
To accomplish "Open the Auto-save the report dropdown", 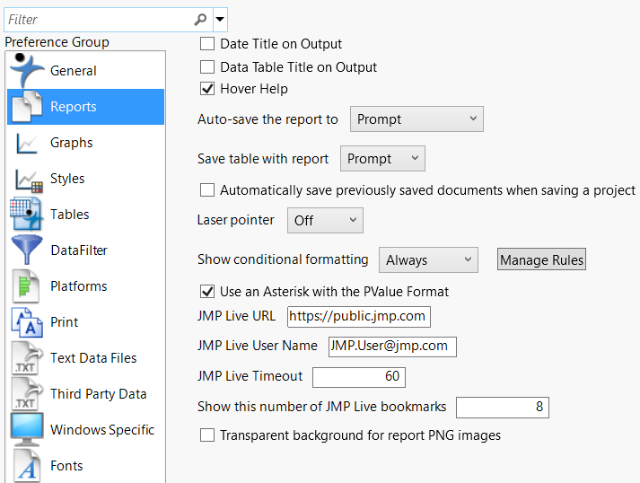I will (x=416, y=119).
